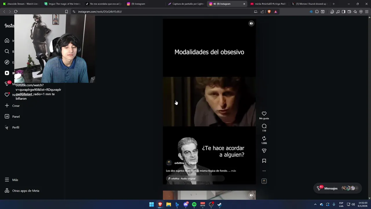Open floating Mensajes chat button

click(x=338, y=188)
